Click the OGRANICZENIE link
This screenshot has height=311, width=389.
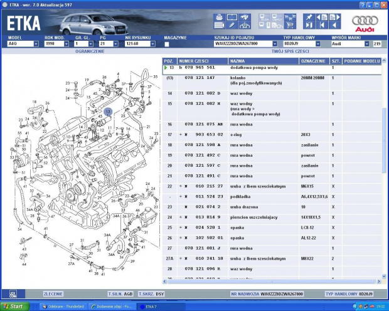(90, 51)
